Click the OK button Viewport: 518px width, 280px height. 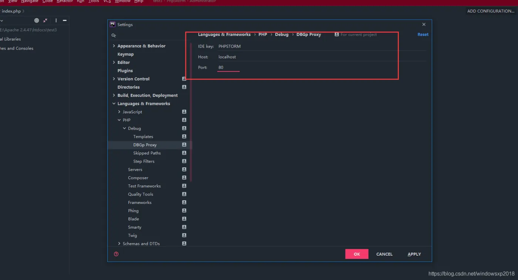[x=357, y=254]
